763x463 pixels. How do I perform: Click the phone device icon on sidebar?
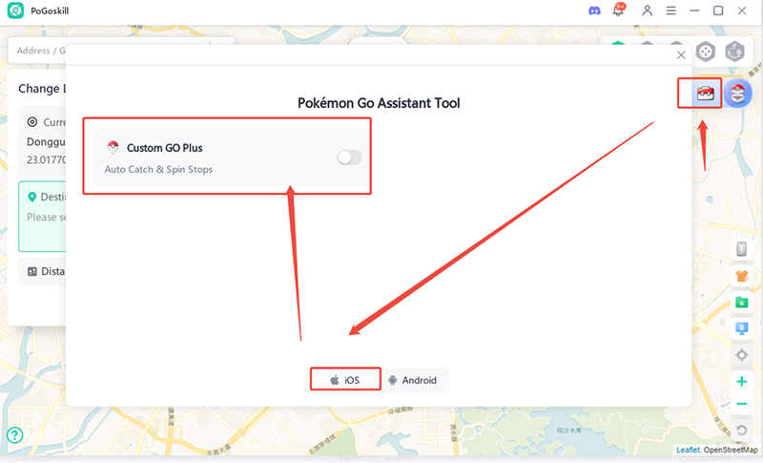point(741,249)
